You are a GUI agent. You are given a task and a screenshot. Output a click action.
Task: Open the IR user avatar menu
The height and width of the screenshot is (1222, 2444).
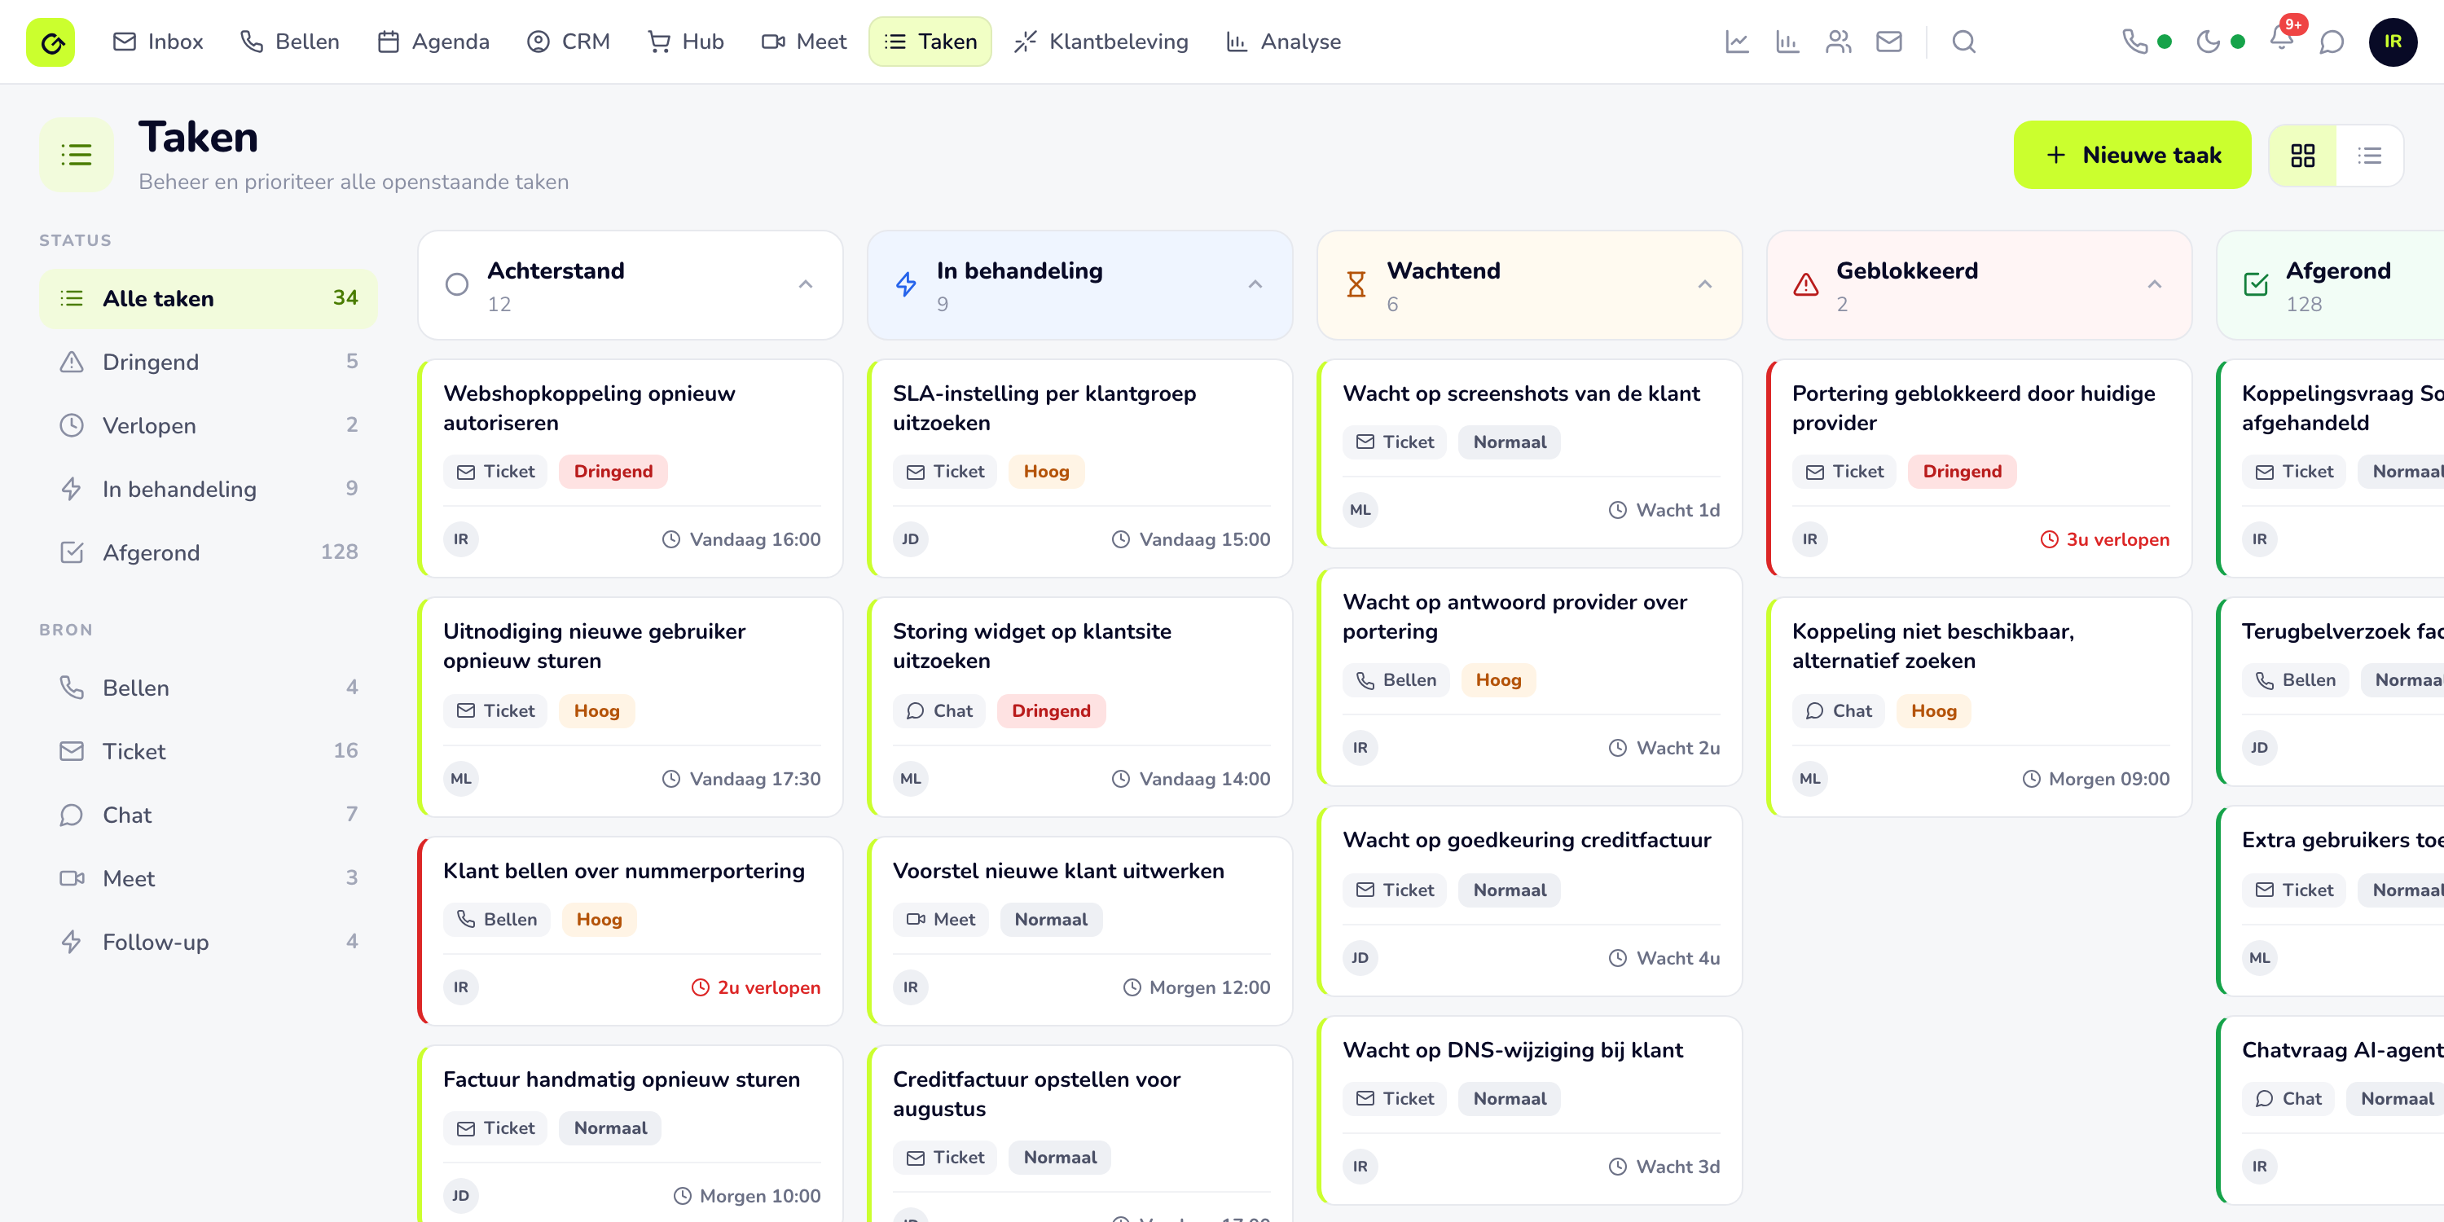tap(2393, 42)
